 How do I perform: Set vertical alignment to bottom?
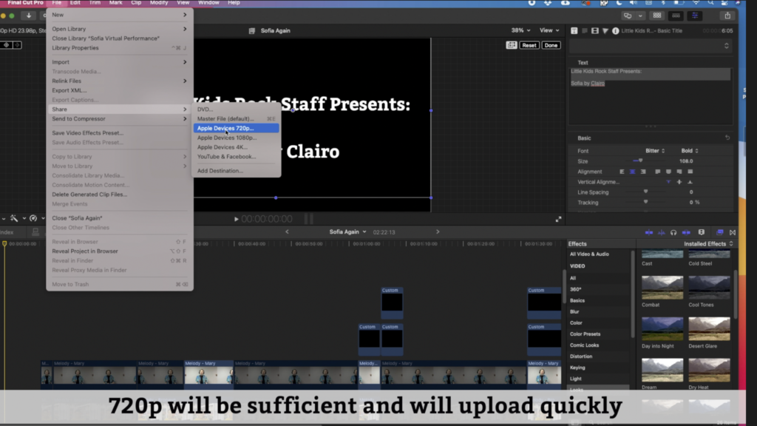(x=690, y=182)
